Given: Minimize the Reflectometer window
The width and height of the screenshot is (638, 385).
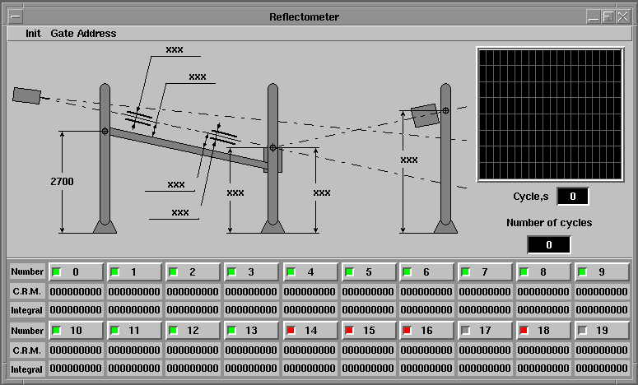Looking at the screenshot, I should click(594, 16).
